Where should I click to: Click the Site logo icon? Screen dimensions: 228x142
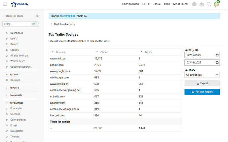[x=7, y=114]
